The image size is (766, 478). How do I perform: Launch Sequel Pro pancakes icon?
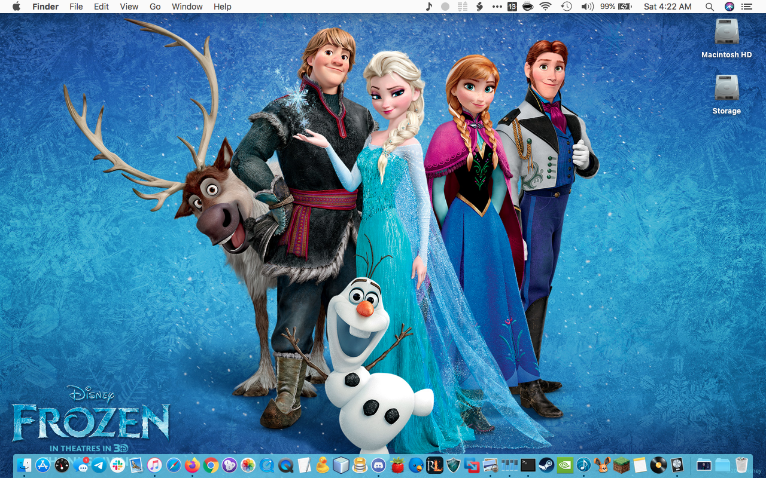tap(360, 465)
